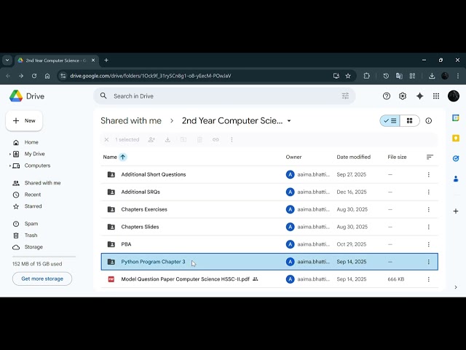This screenshot has height=350, width=466.
Task: Focus the Search in Drive field
Action: click(224, 96)
